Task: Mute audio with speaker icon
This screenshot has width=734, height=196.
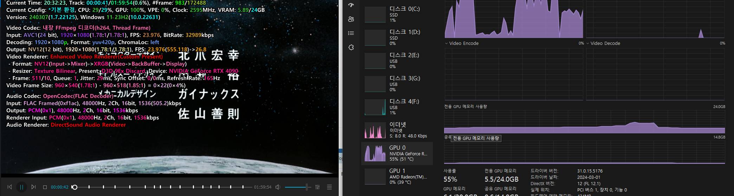Action: tap(278, 187)
